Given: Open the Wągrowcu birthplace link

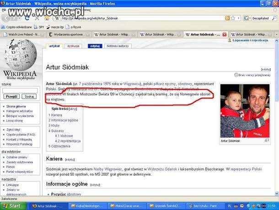Looking at the screenshot, I should pos(131,83).
